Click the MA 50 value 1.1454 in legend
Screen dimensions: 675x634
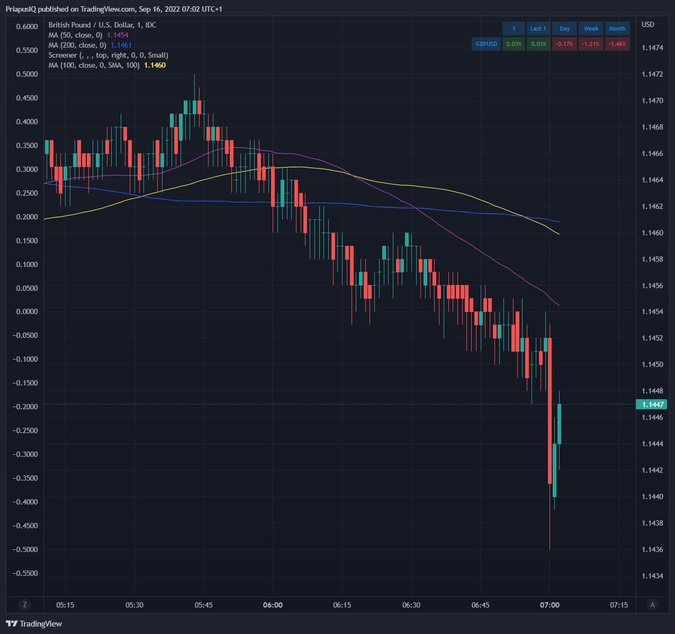pos(118,35)
